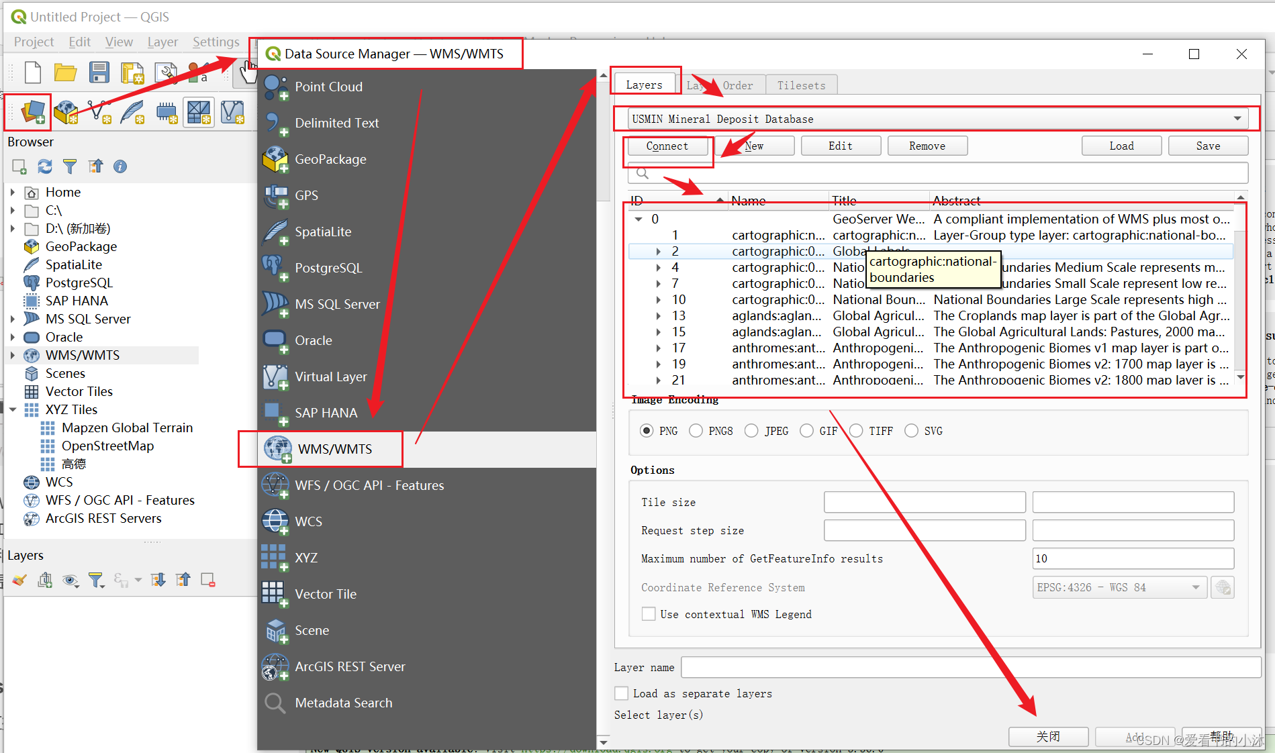
Task: Click Remove connection button
Action: tap(927, 146)
